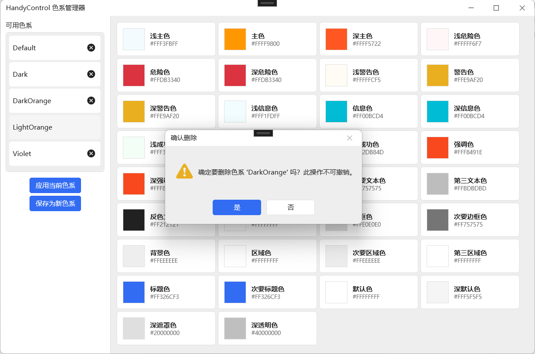Image resolution: width=535 pixels, height=354 pixels.
Task: Click the blue 标题色 swatch
Action: [x=134, y=292]
